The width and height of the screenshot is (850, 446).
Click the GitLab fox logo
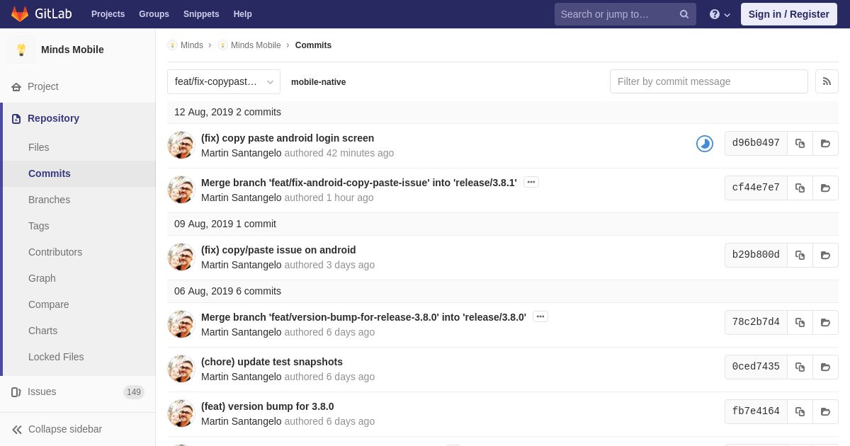pos(20,14)
